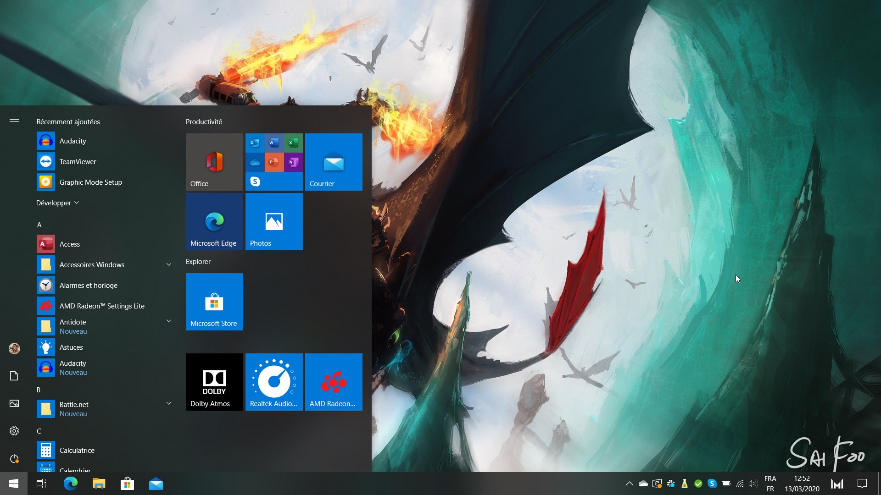Open the clock showing 12:52
Screen dimensions: 881x495
tap(802, 484)
